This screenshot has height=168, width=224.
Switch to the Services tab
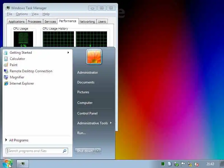pos(50,22)
